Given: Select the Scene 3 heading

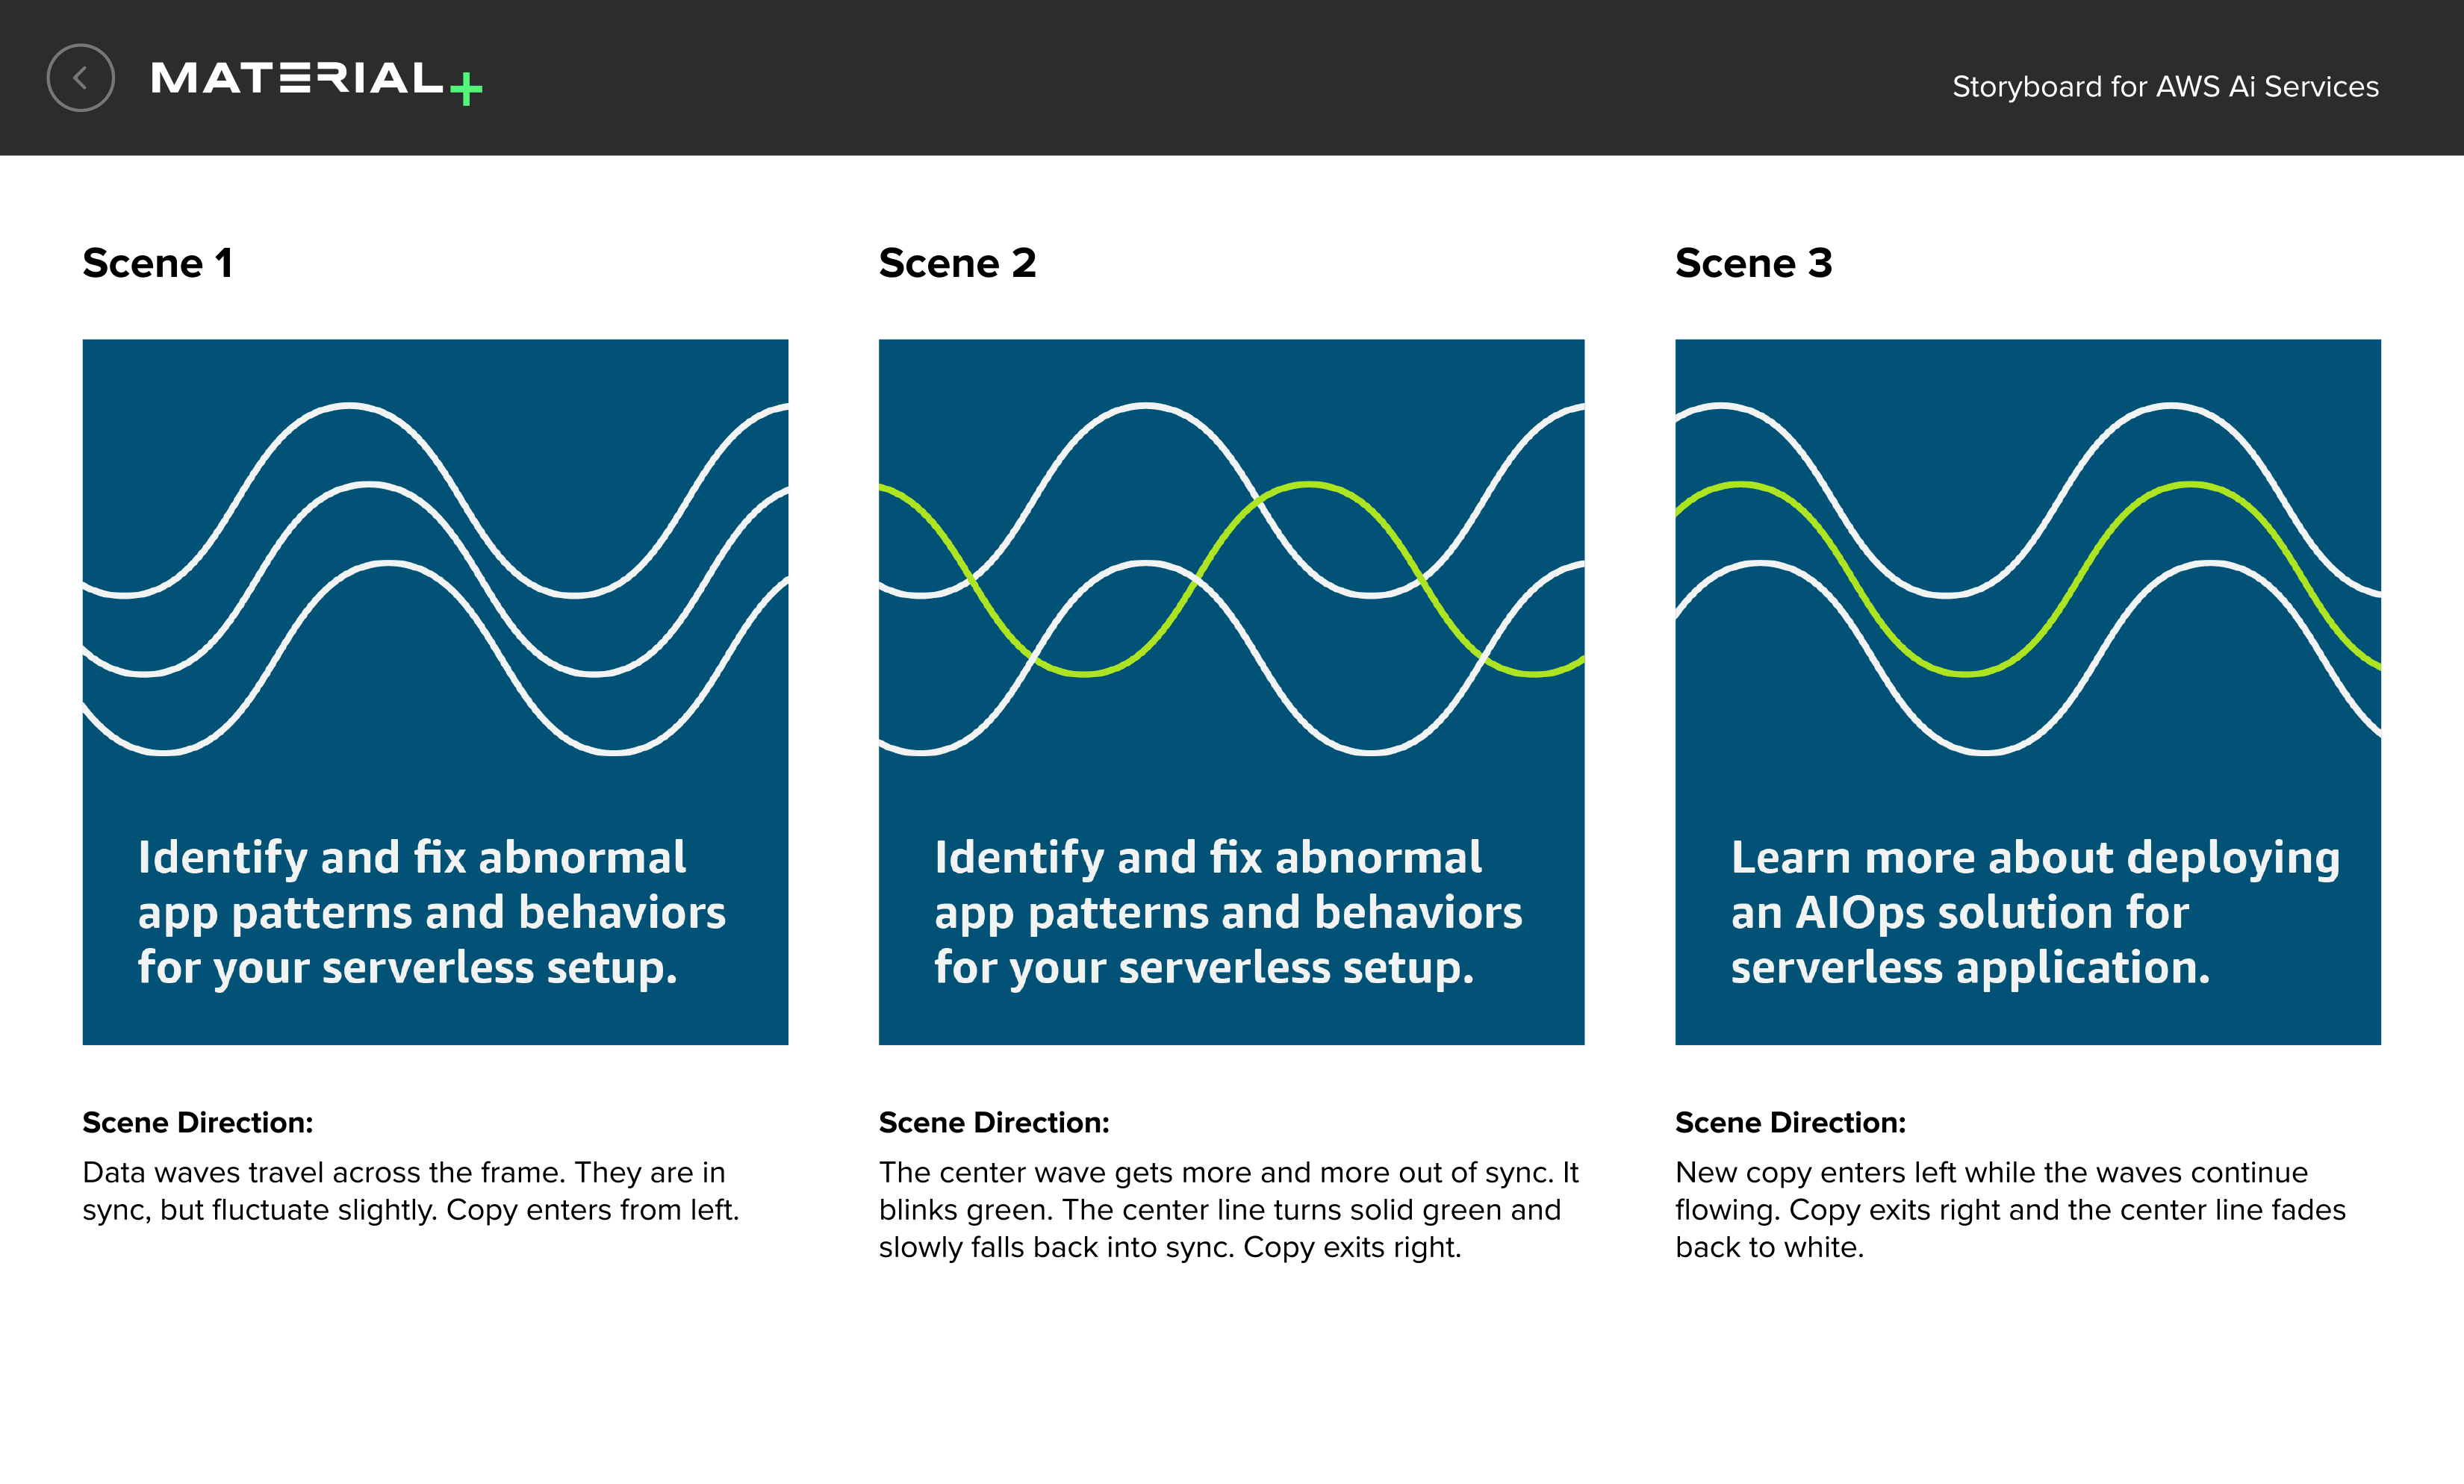Looking at the screenshot, I should 1753,264.
